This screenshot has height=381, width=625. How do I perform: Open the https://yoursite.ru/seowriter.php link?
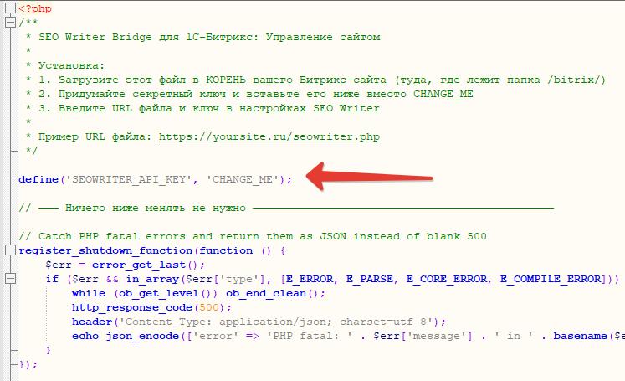[x=269, y=136]
